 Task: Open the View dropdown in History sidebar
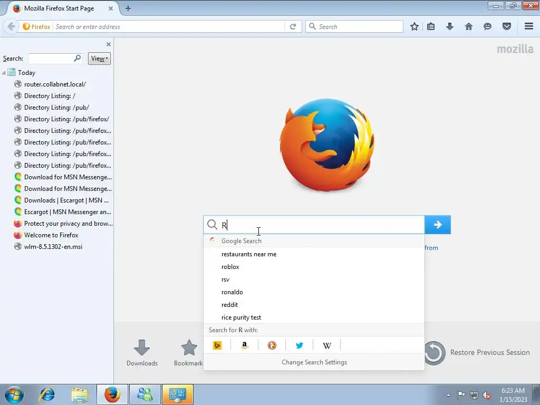pyautogui.click(x=99, y=59)
